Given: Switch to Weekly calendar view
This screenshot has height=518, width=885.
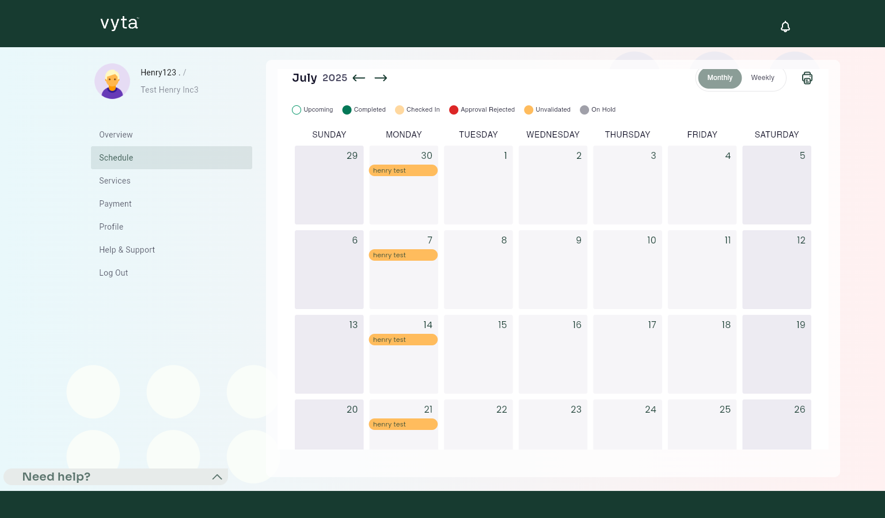Looking at the screenshot, I should tap(762, 78).
